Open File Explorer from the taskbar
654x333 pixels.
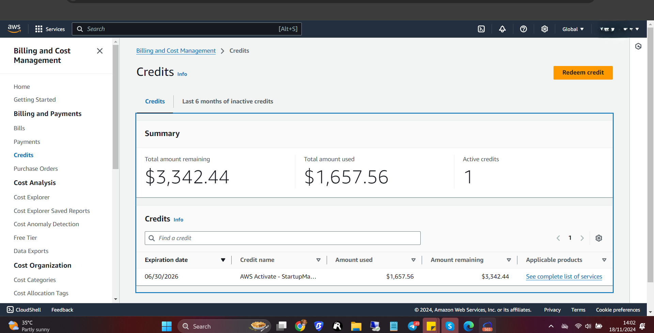pyautogui.click(x=356, y=326)
